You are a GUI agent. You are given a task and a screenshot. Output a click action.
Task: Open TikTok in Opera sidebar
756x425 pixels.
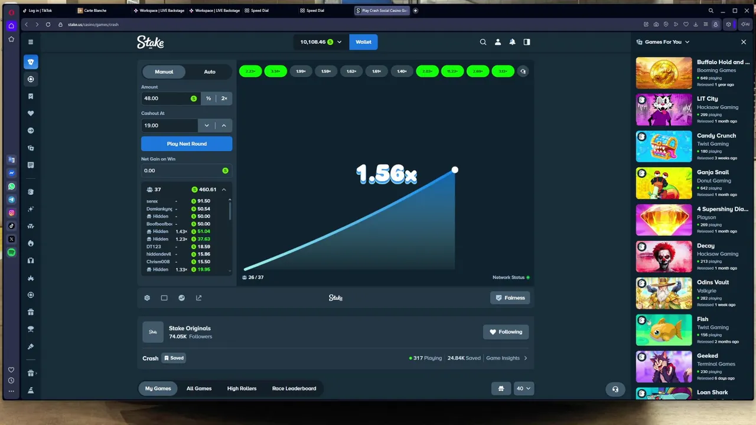tap(11, 226)
